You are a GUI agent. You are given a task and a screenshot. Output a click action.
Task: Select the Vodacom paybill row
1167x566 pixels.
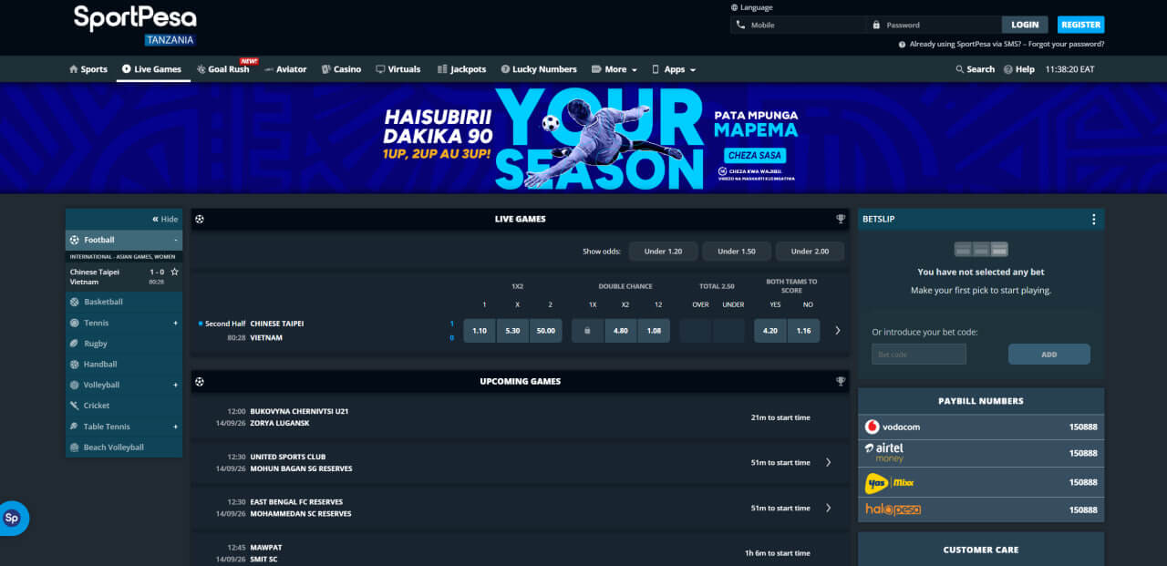[x=981, y=427]
